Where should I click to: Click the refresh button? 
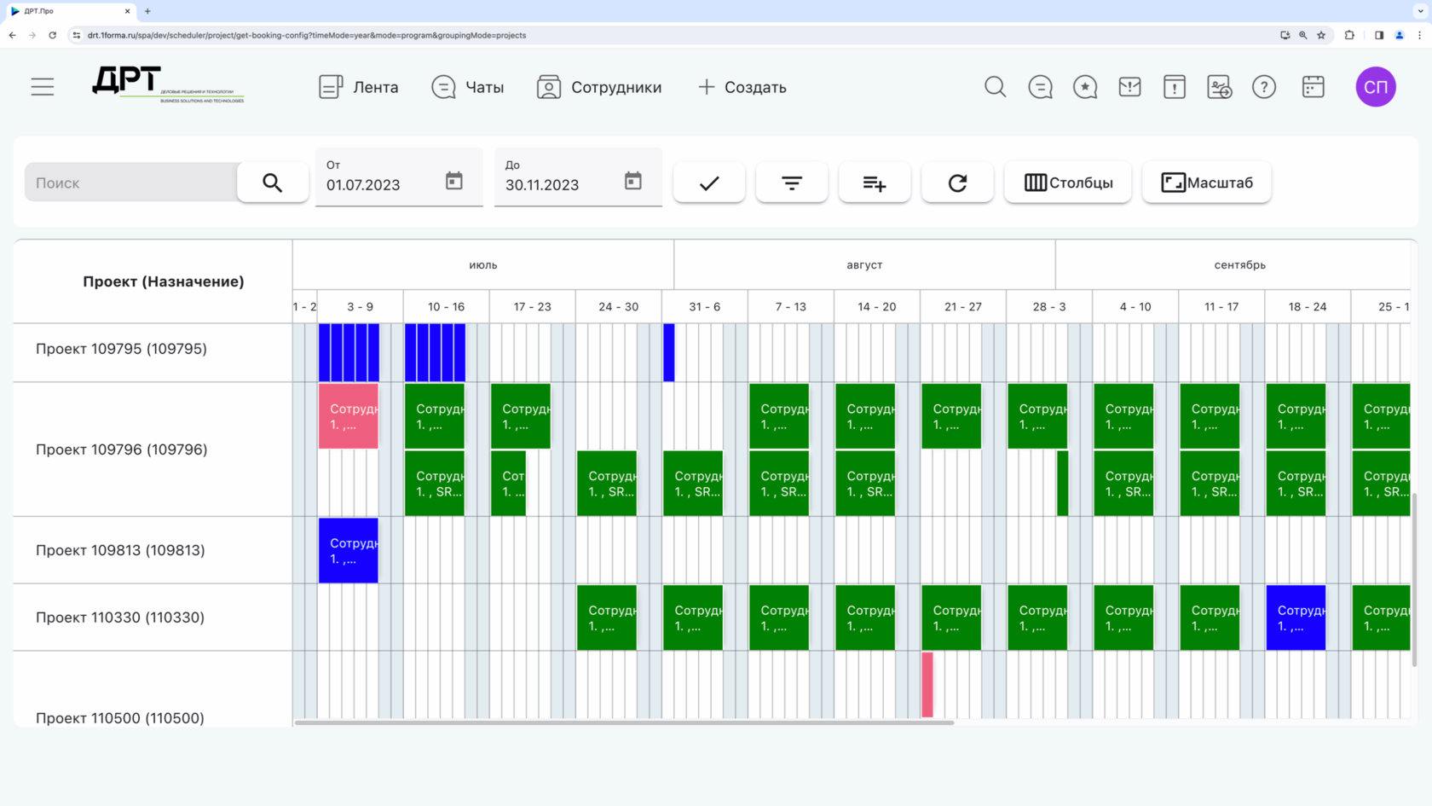(x=957, y=183)
